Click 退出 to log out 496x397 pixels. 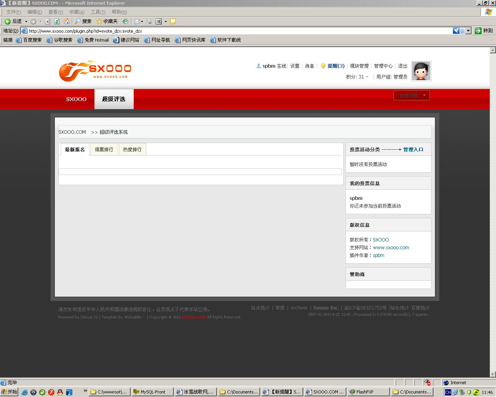tap(403, 66)
